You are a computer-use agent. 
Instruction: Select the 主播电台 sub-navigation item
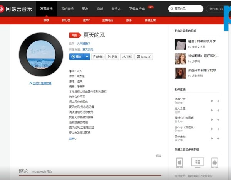107,20
